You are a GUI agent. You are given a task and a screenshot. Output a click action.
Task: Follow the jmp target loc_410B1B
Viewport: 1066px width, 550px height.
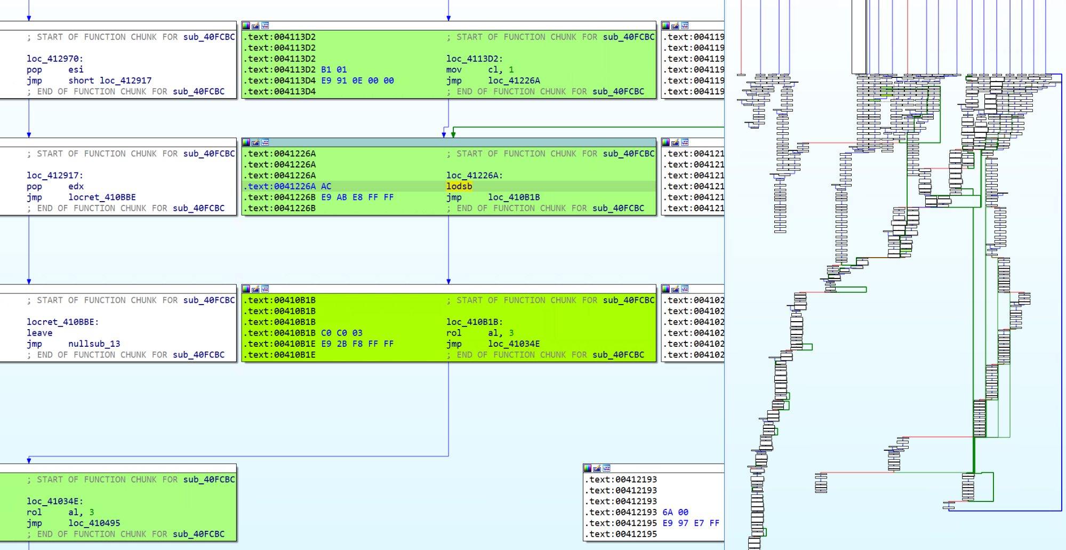(514, 197)
